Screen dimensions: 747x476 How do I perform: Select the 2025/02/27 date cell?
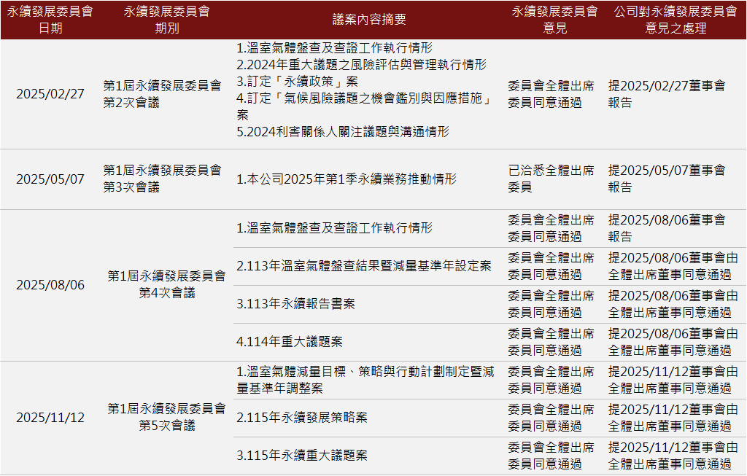click(50, 94)
